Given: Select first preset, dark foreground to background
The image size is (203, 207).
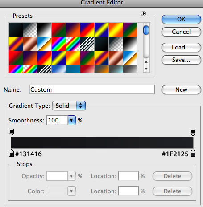Looking at the screenshot, I should tap(16, 30).
